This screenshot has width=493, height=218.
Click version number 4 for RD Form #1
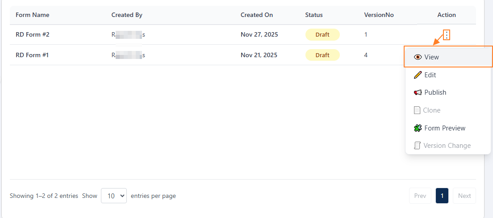(x=366, y=55)
